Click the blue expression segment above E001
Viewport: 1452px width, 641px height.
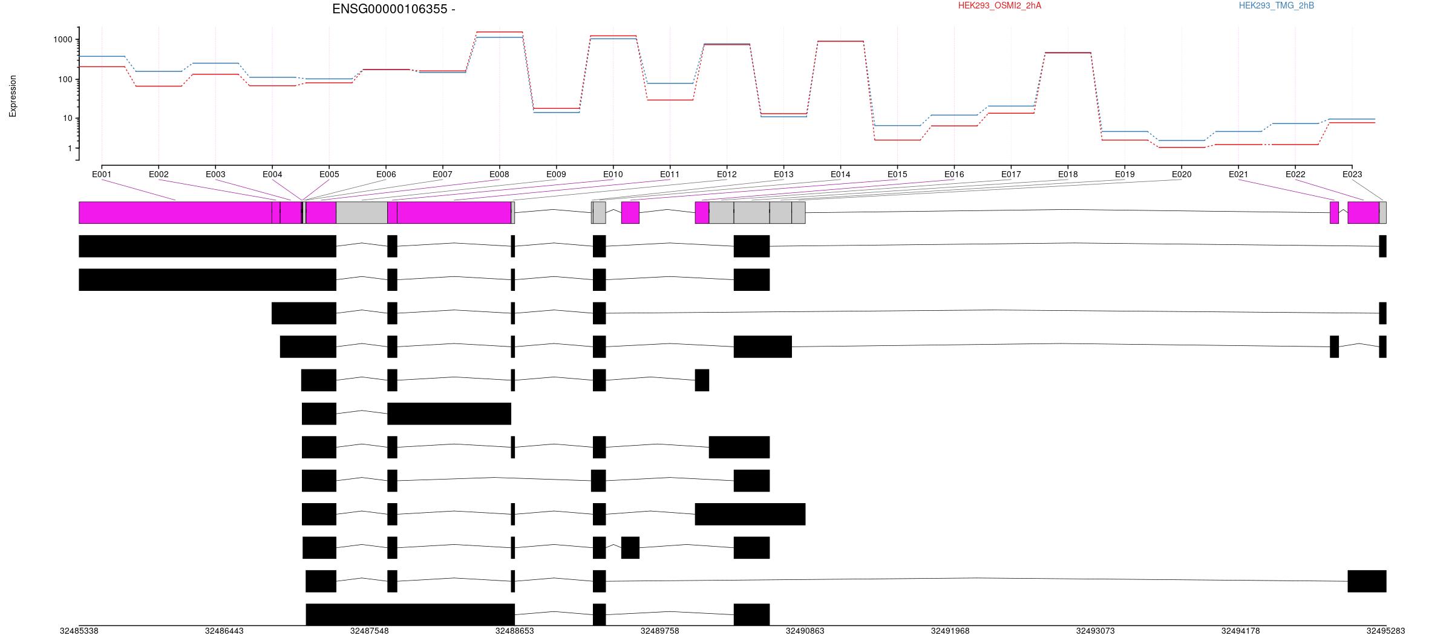click(102, 56)
